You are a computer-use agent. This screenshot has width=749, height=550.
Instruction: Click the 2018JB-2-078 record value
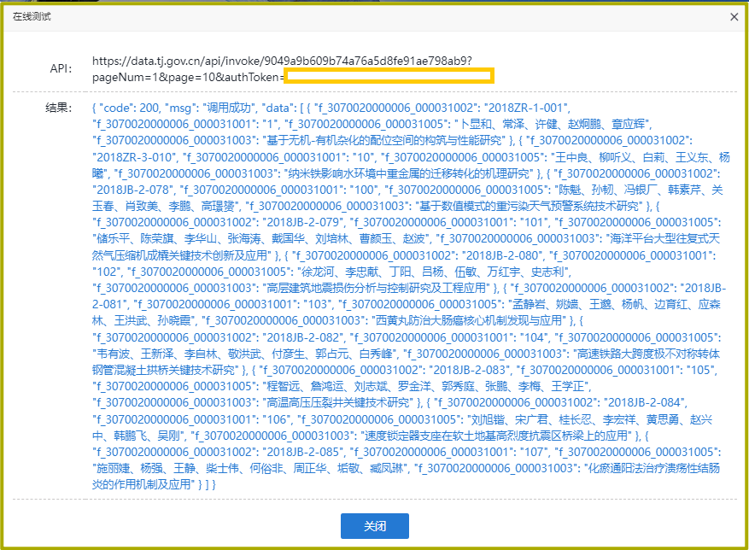pos(135,189)
